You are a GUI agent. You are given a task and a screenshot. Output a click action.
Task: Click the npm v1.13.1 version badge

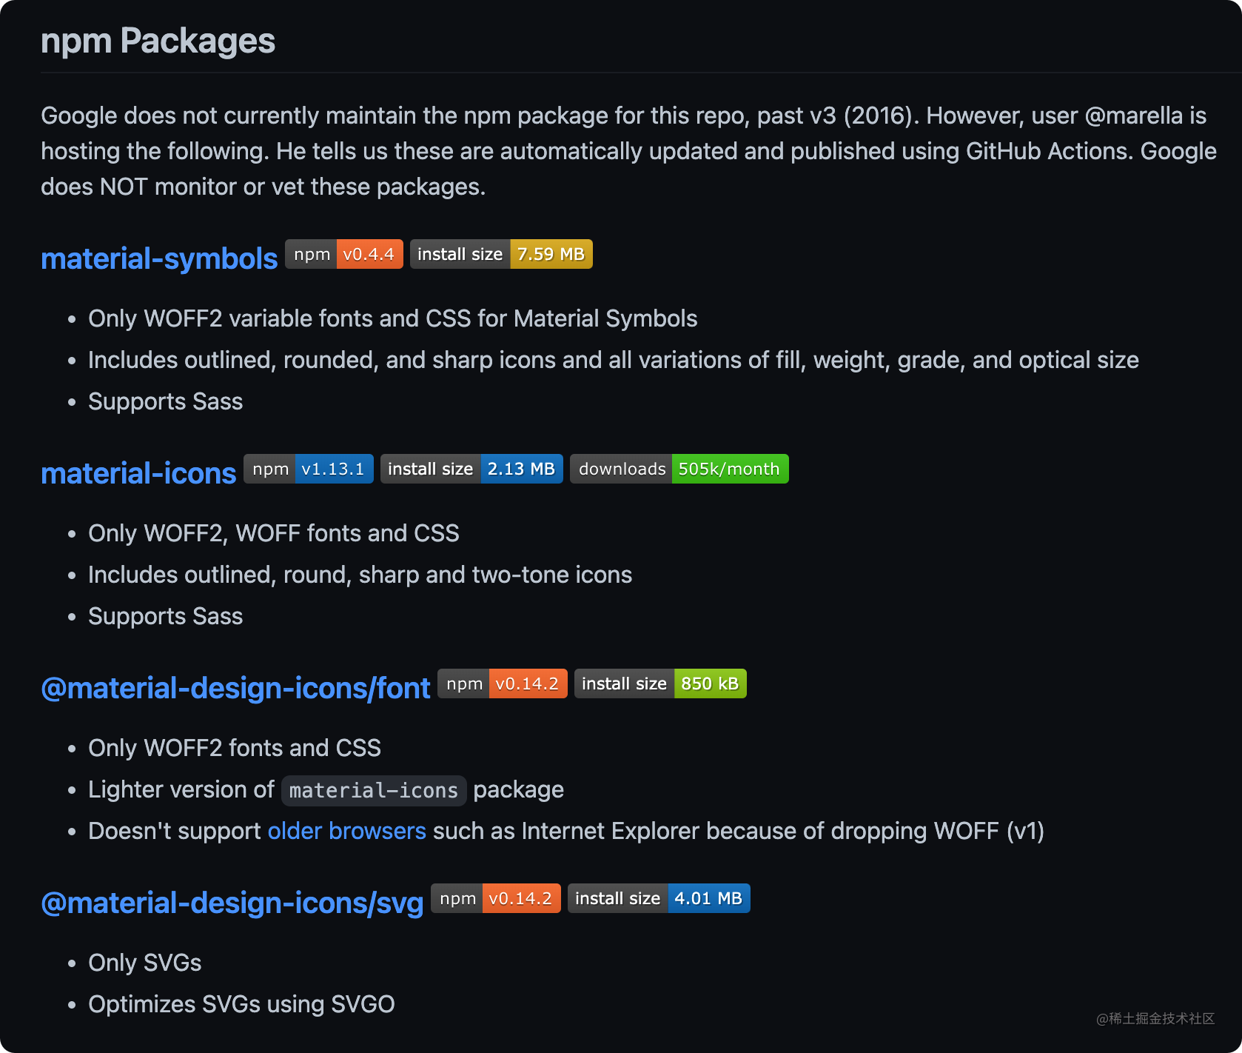click(x=309, y=469)
